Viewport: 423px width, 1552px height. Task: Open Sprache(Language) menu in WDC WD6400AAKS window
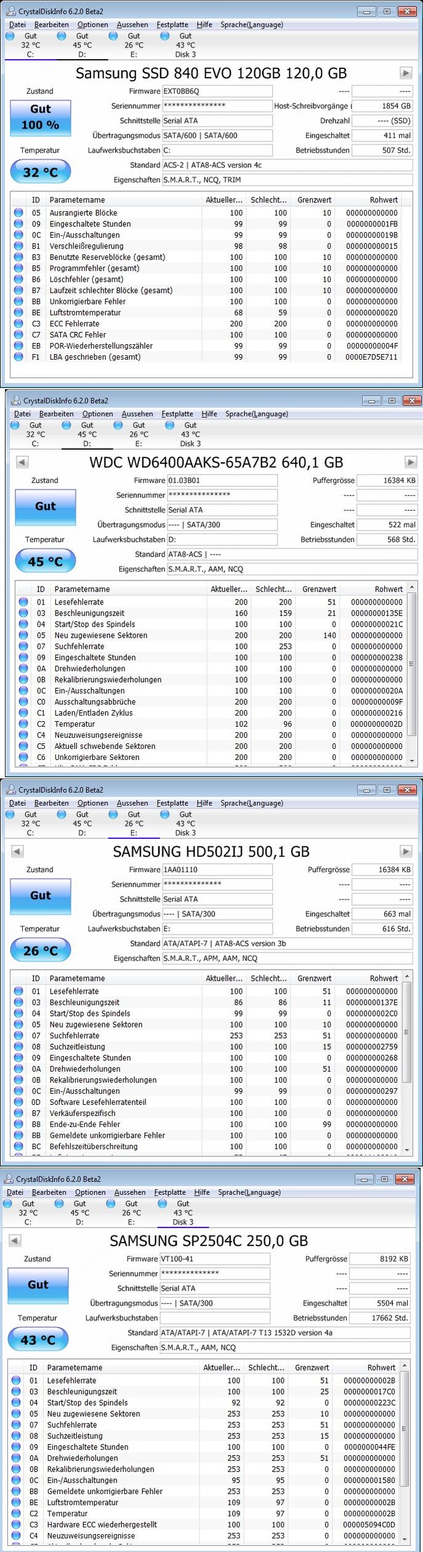pos(257,414)
